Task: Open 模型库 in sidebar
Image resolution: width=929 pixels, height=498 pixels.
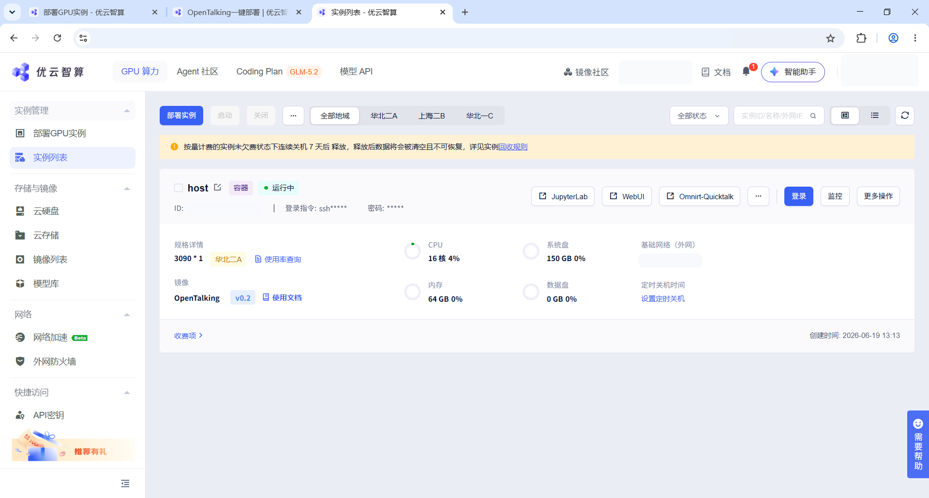Action: tap(73, 284)
